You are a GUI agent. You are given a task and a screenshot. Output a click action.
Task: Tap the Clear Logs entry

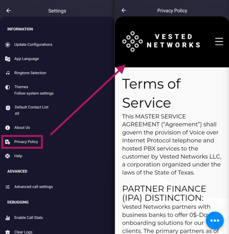[x=23, y=232]
